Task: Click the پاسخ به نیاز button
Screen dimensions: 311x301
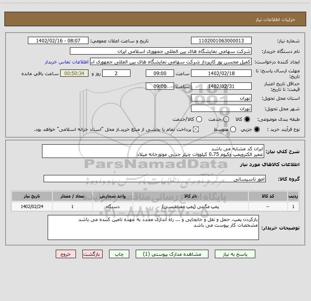Action: pos(235,254)
